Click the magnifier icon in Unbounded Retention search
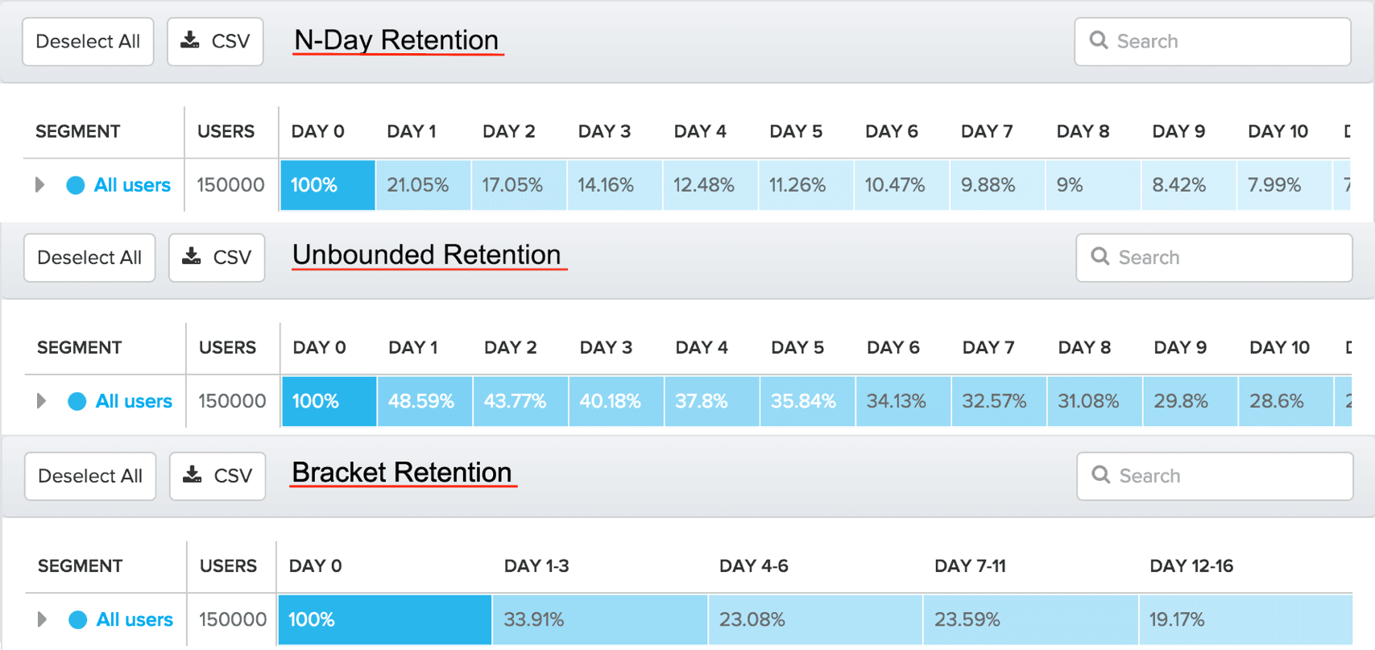This screenshot has width=1375, height=650. 1100,256
